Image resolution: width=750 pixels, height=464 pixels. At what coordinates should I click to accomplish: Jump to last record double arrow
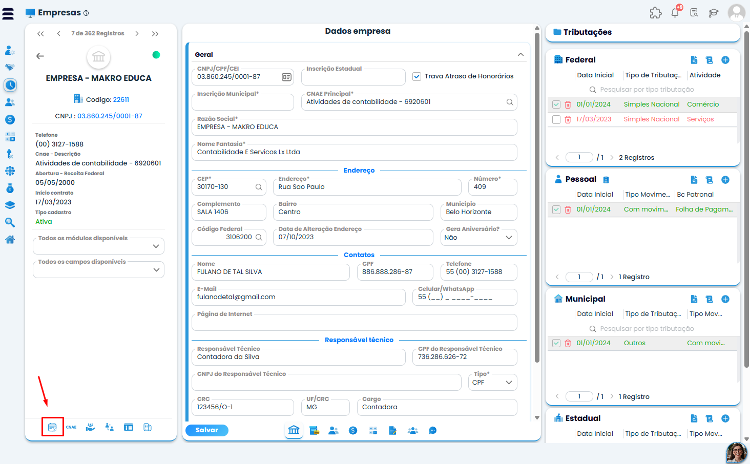pyautogui.click(x=155, y=34)
